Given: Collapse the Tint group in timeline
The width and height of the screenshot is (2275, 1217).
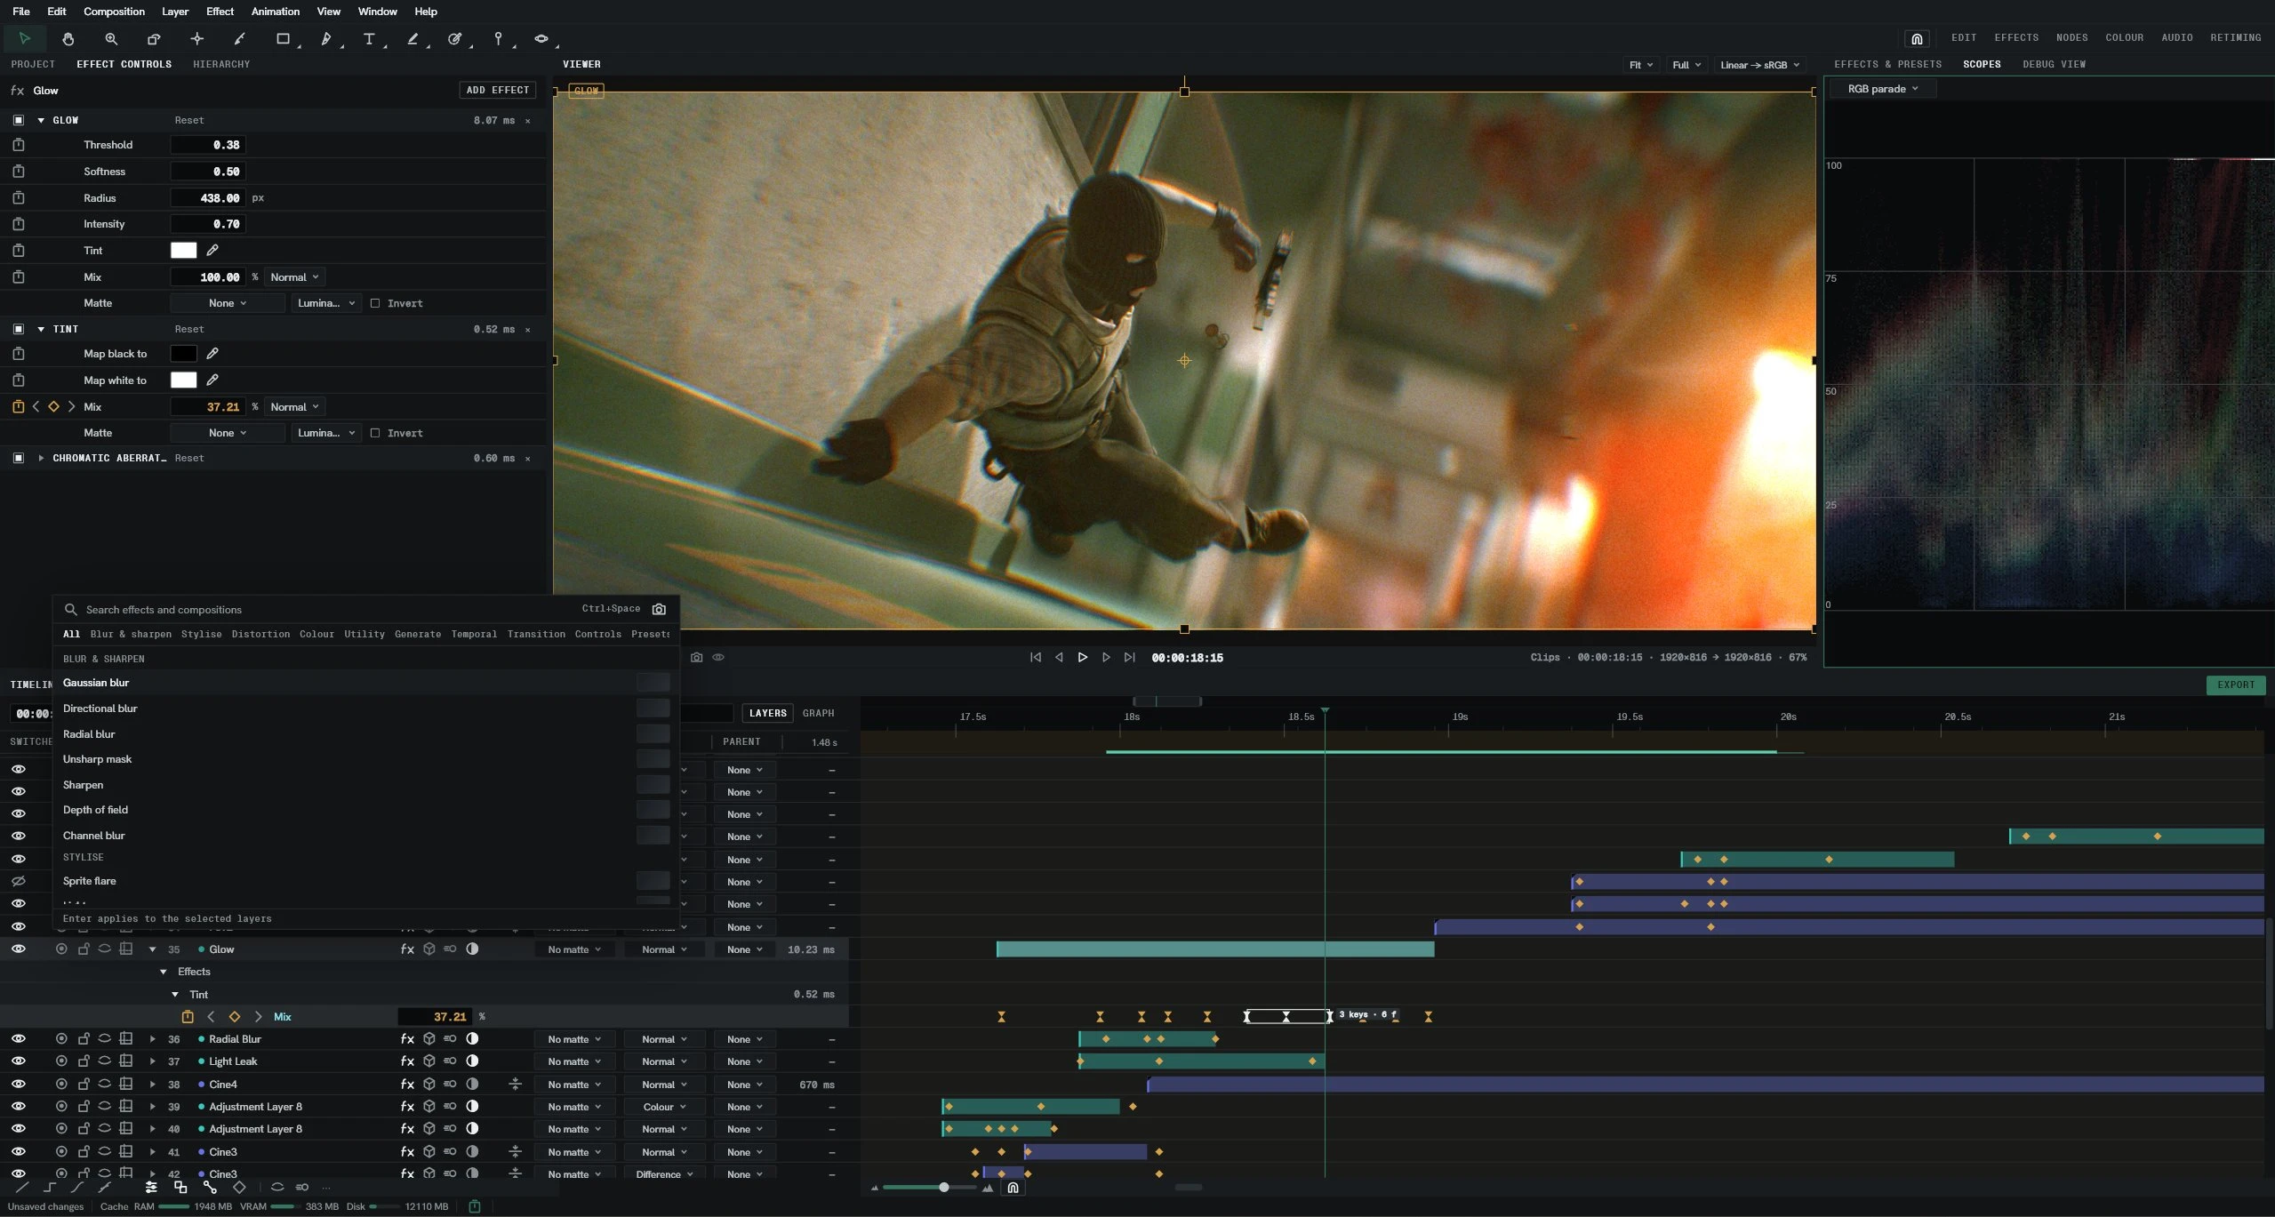Looking at the screenshot, I should [x=175, y=994].
